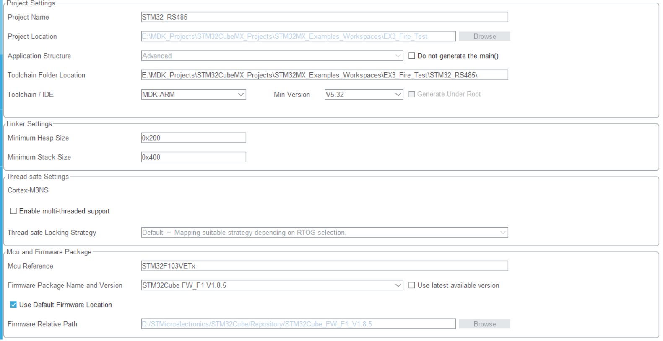Click the Thread-safe Settings group title

(x=38, y=177)
